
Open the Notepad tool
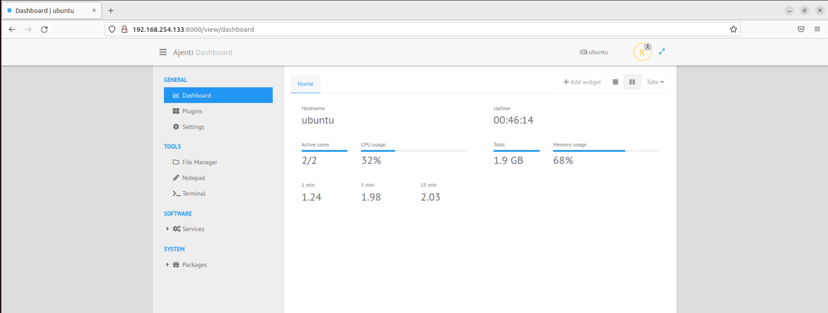click(x=192, y=178)
